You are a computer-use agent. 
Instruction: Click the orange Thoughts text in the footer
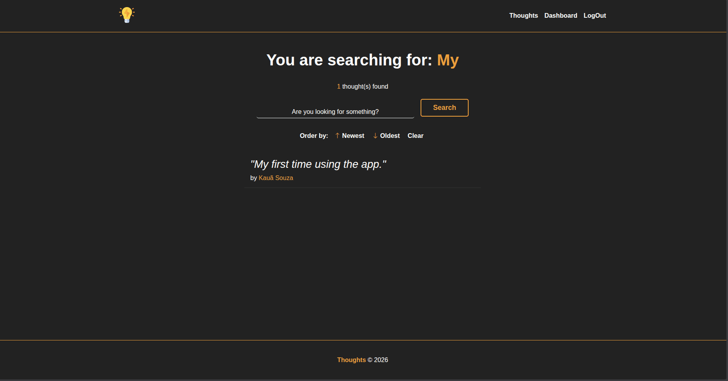pos(351,360)
